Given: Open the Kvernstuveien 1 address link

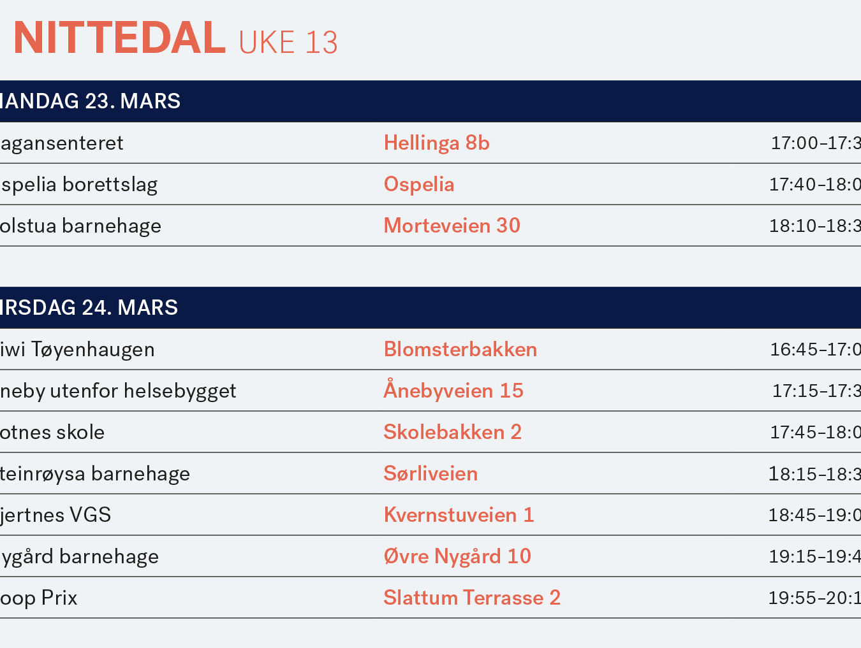Looking at the screenshot, I should coord(459,515).
